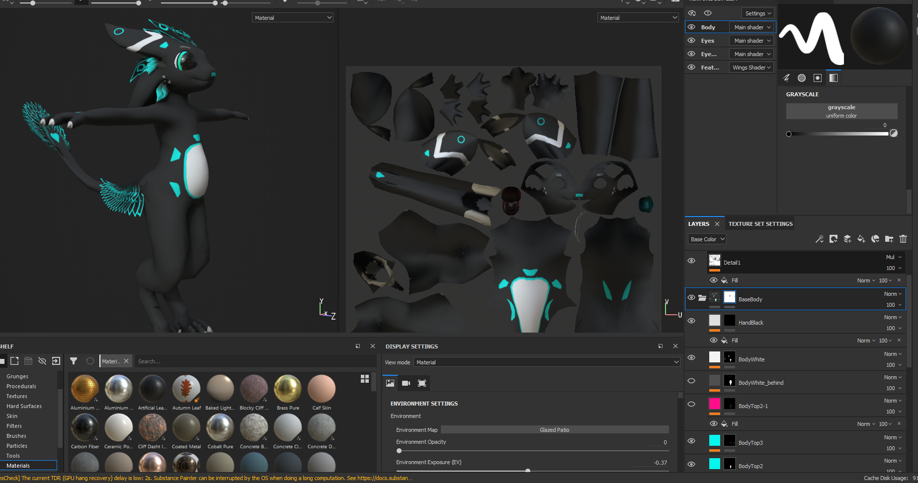
Task: Open the right viewport Material dropdown
Action: [x=638, y=18]
